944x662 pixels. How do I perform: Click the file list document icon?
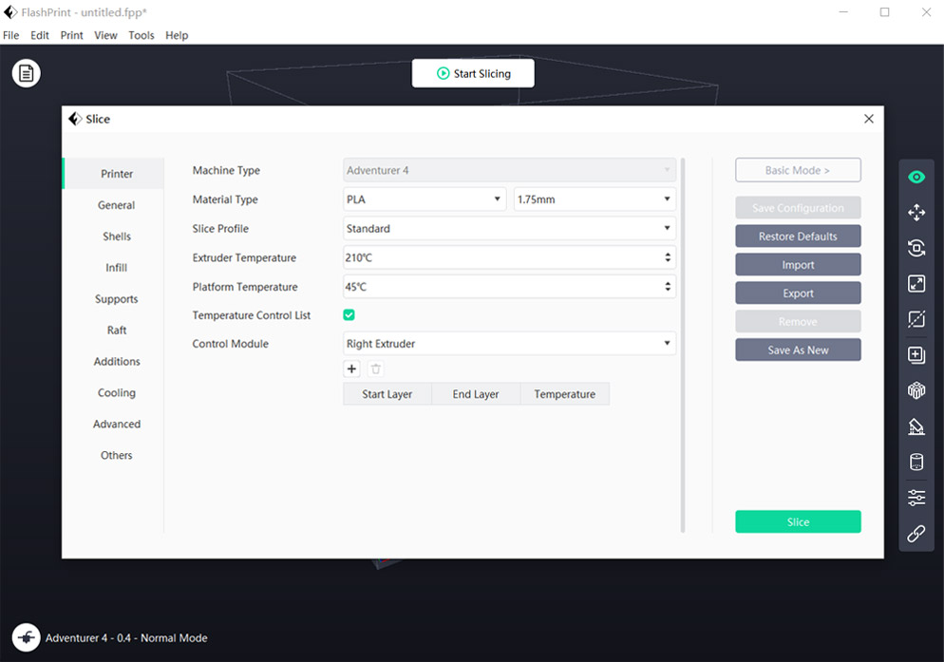26,73
